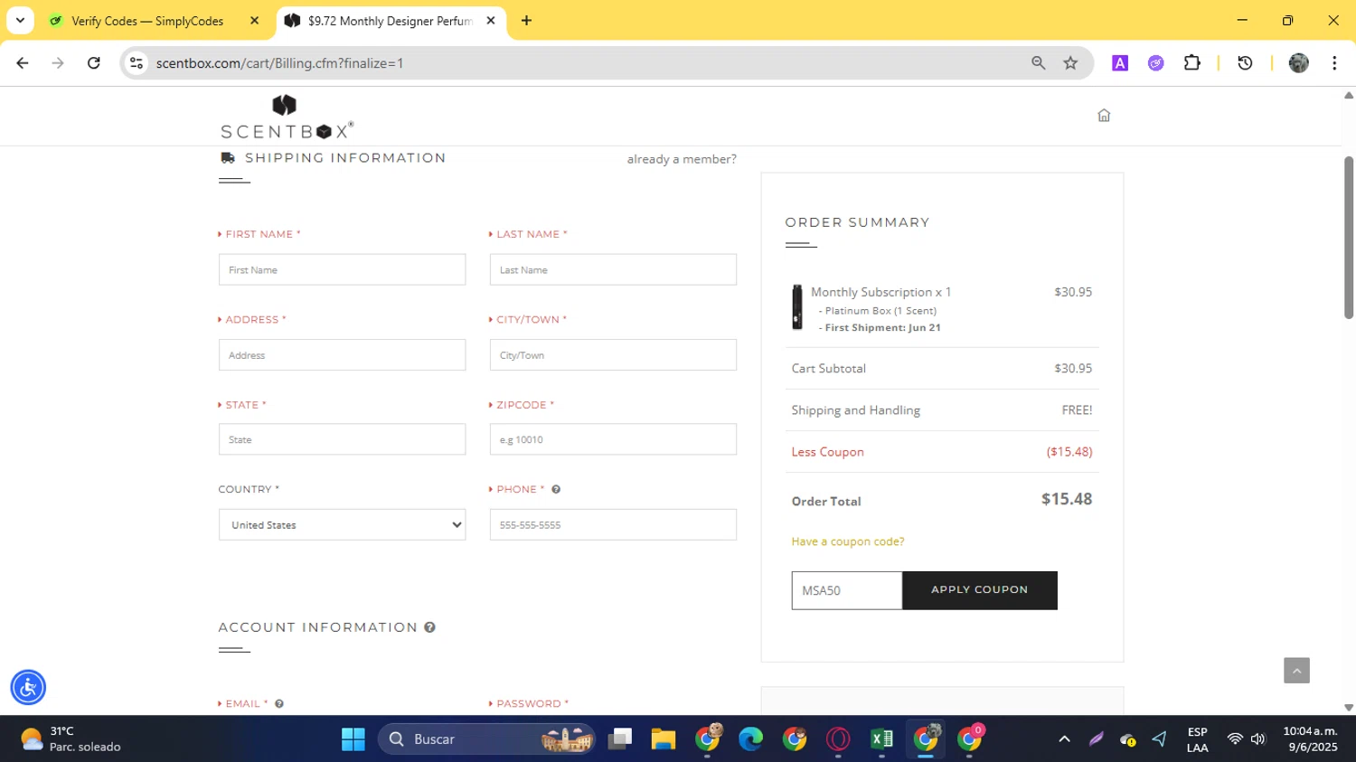
Task: Open site information icon in address bar
Action: click(x=137, y=63)
